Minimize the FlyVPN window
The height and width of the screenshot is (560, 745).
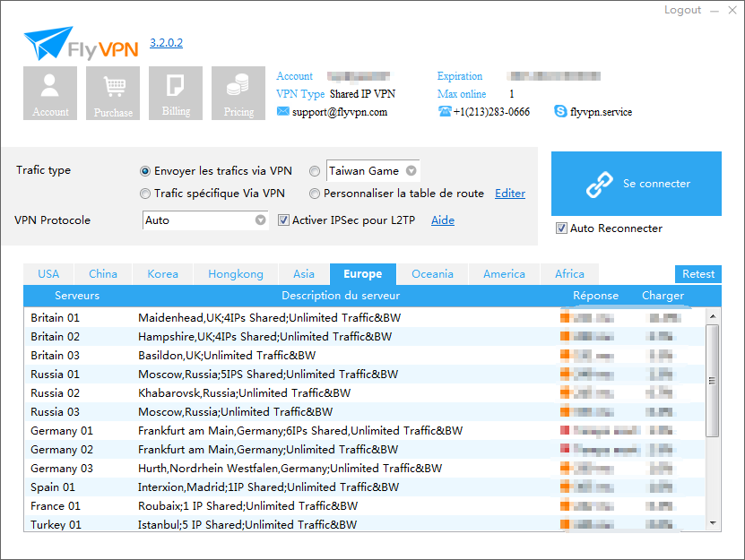click(x=715, y=11)
